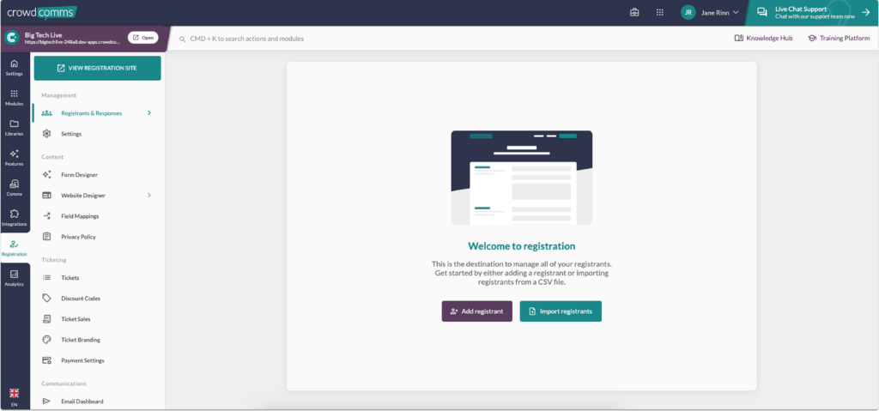This screenshot has width=879, height=411.
Task: Click the Add registrant button
Action: coord(476,311)
